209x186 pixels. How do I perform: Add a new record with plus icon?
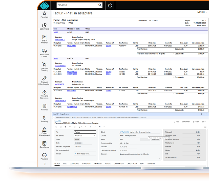click(66, 127)
